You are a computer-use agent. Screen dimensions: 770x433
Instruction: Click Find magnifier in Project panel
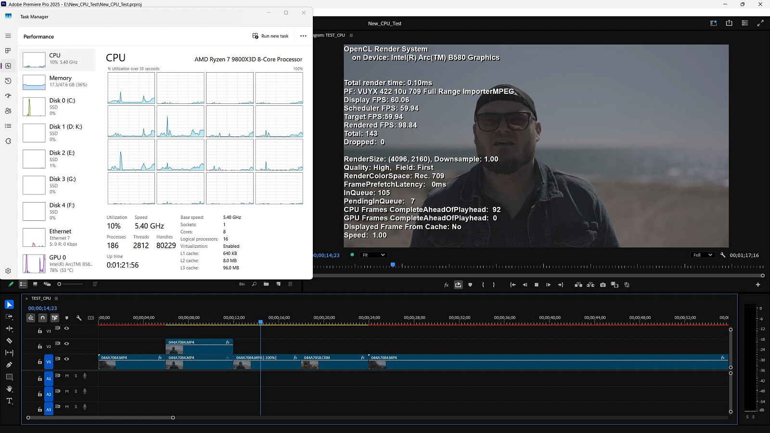coord(254,284)
